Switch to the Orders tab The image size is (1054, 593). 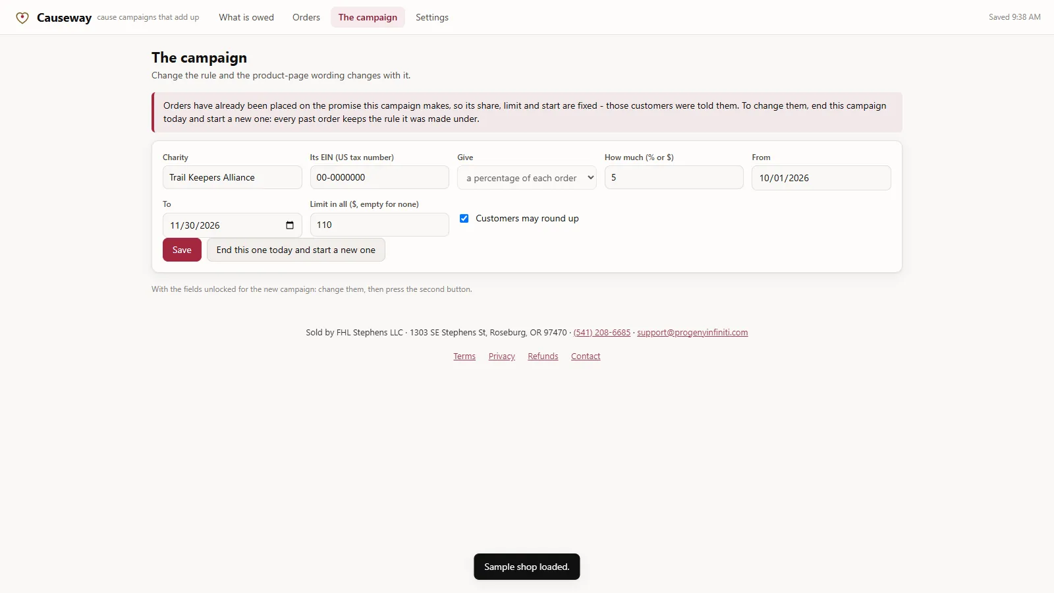(x=306, y=17)
